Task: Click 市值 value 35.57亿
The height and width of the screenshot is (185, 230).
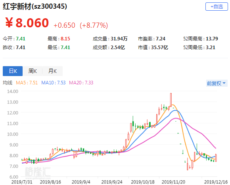Action: click(x=159, y=48)
